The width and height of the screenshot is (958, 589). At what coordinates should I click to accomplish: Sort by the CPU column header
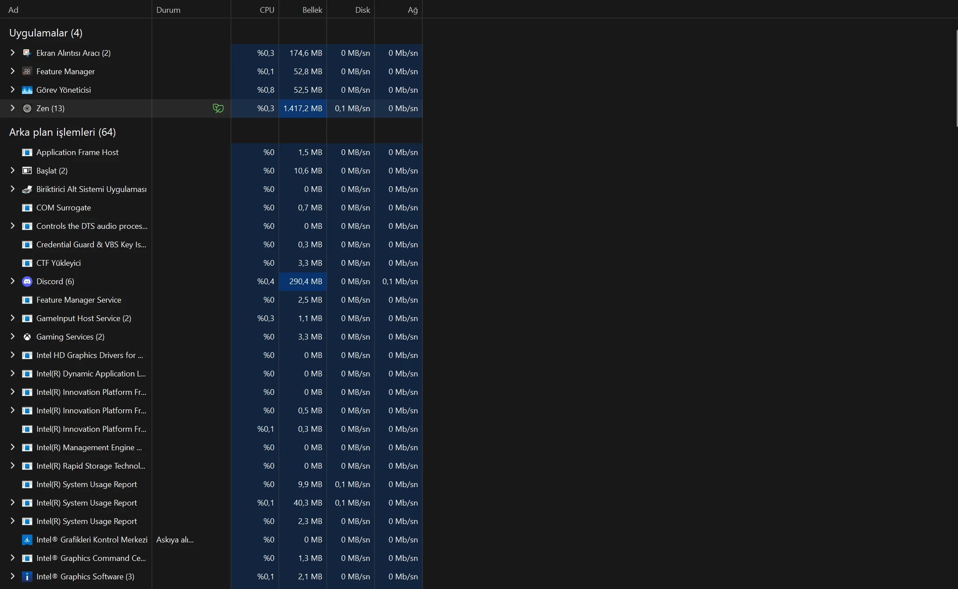[267, 10]
